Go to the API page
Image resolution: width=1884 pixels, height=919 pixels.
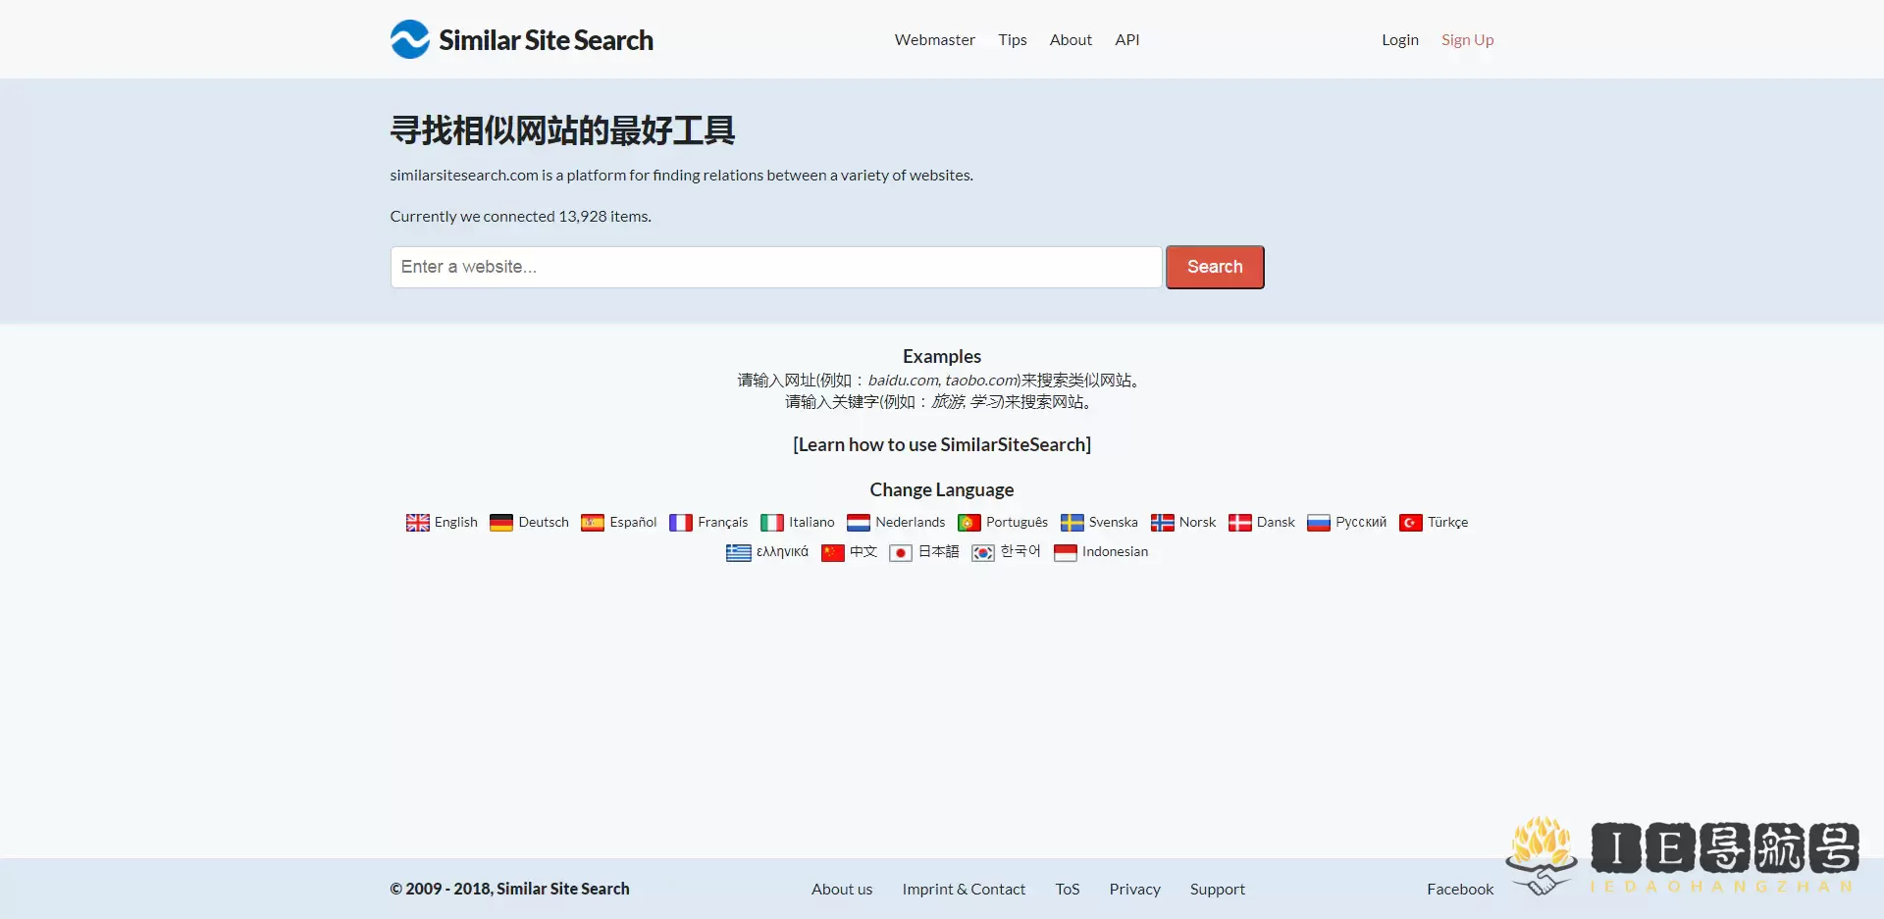1126,40
